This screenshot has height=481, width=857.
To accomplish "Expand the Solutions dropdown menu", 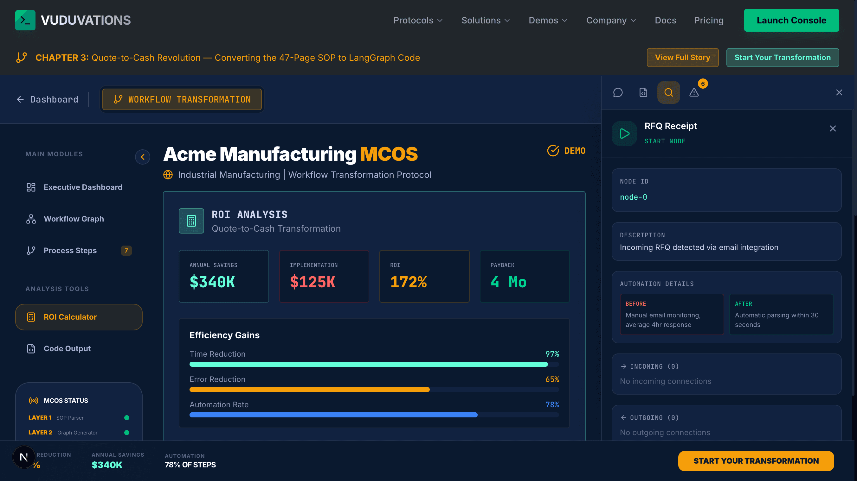I will [x=485, y=20].
